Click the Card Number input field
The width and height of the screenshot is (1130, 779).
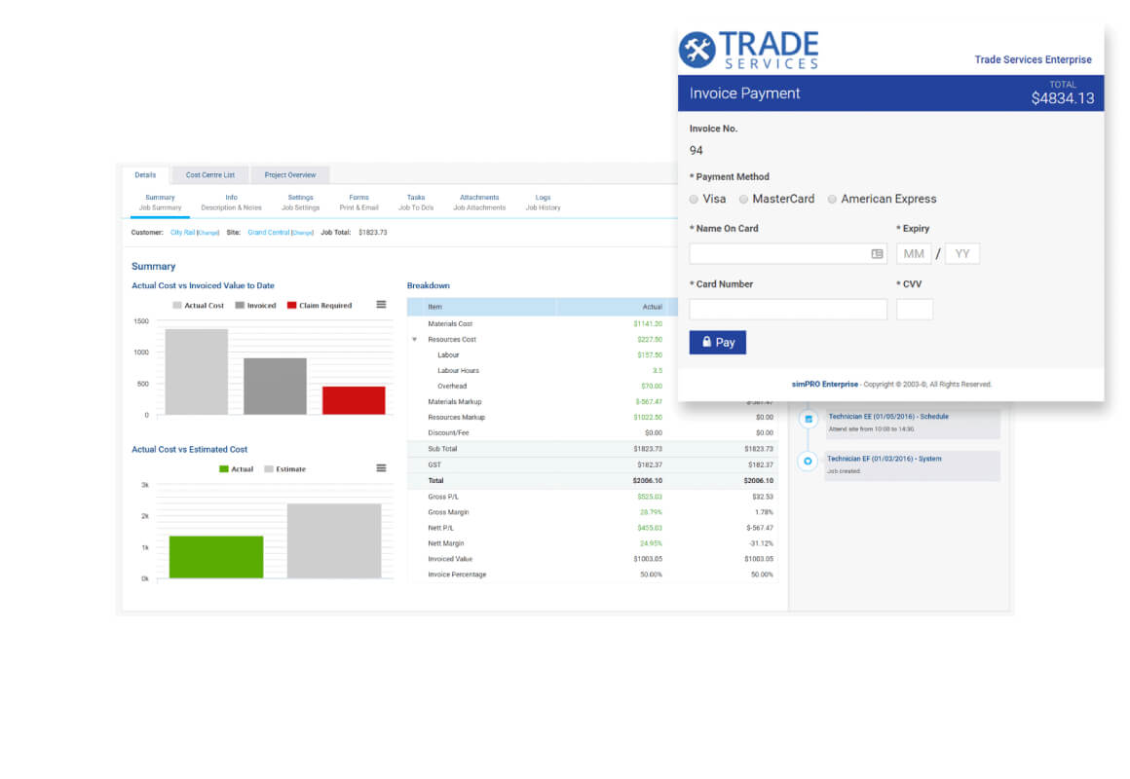pos(788,309)
